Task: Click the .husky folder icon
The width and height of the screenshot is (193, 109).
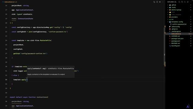Action: [x=170, y=7]
